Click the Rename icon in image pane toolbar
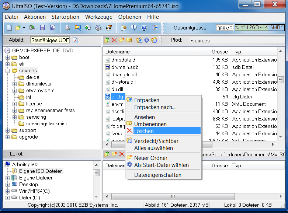 tap(129, 40)
